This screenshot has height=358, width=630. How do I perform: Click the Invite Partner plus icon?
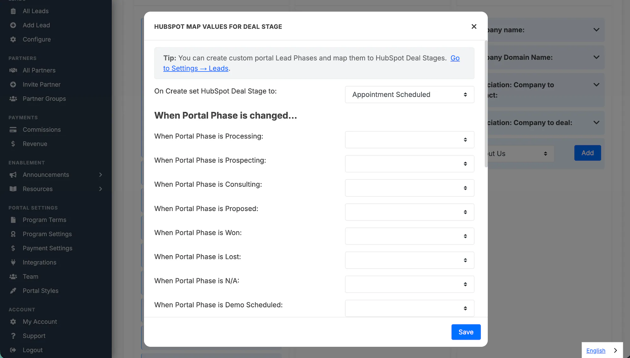[x=13, y=84]
